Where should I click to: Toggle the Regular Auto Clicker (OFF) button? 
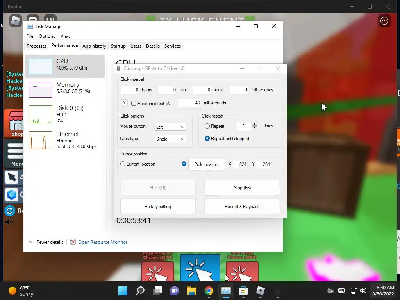(158, 271)
